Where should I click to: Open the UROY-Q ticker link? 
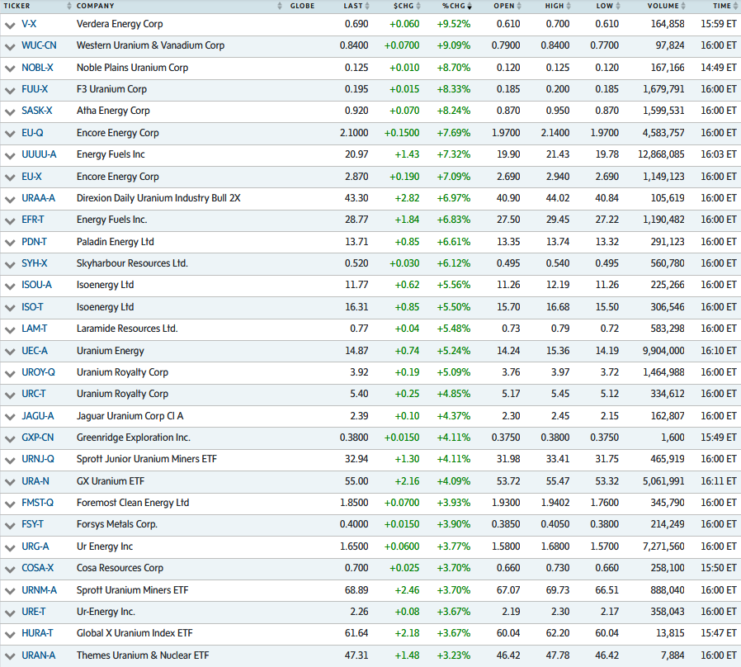pyautogui.click(x=38, y=372)
